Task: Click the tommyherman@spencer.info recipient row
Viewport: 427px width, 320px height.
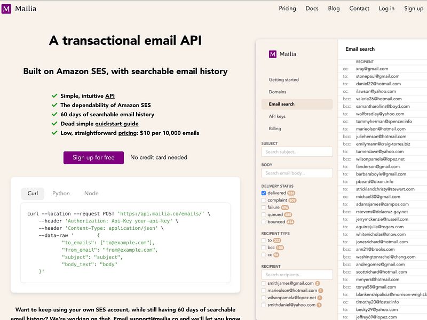Action: tap(382, 122)
